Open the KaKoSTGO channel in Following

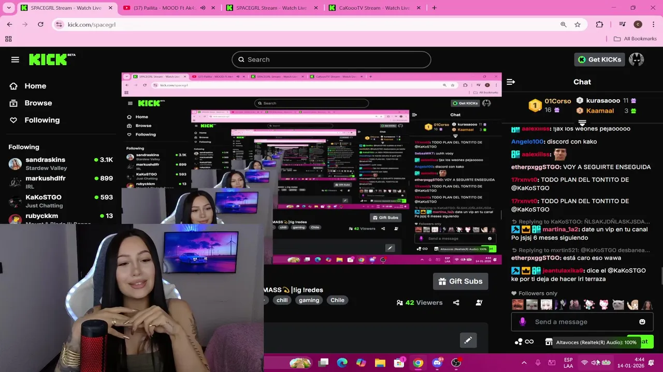pyautogui.click(x=61, y=201)
